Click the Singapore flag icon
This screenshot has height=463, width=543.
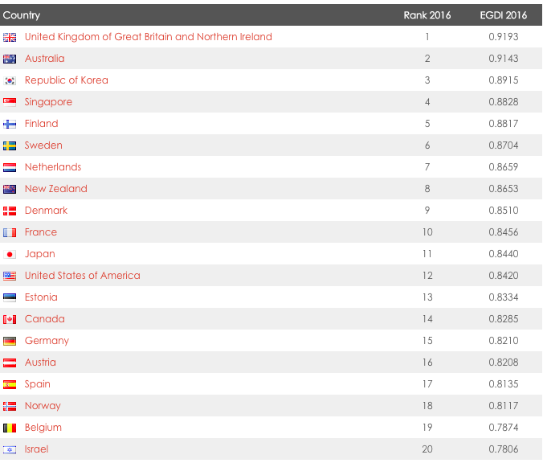click(10, 102)
